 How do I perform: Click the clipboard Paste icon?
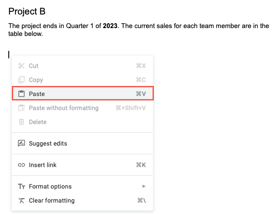coord(21,94)
